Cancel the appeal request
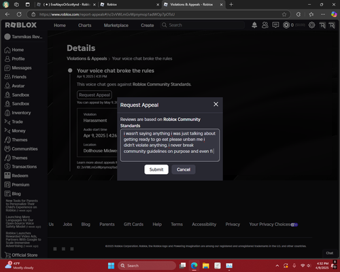This screenshot has height=272, width=340. (x=184, y=169)
